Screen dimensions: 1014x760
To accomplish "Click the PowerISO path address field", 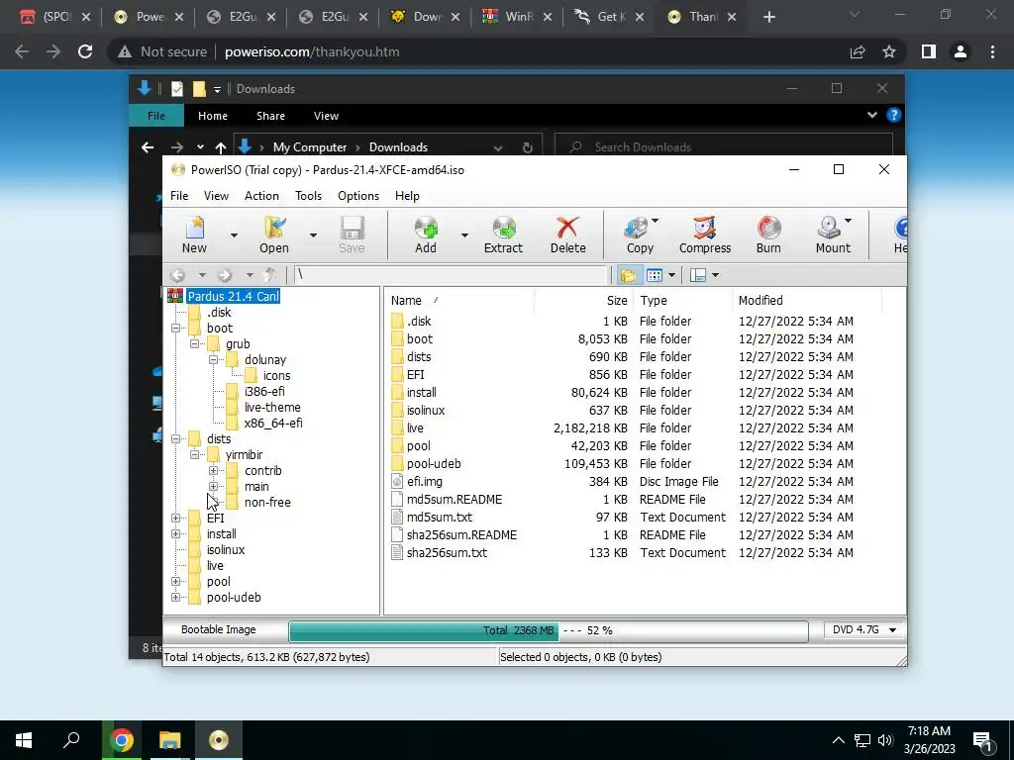I will click(x=452, y=275).
